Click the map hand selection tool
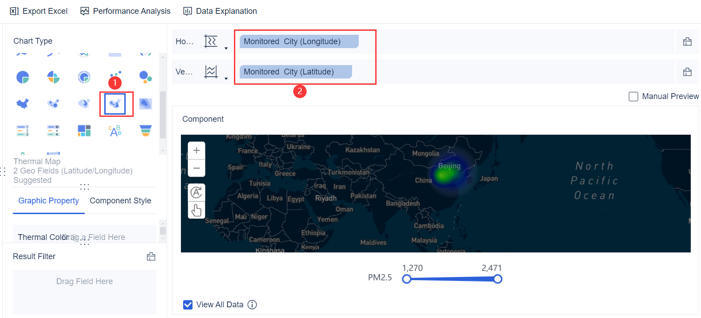 point(197,210)
